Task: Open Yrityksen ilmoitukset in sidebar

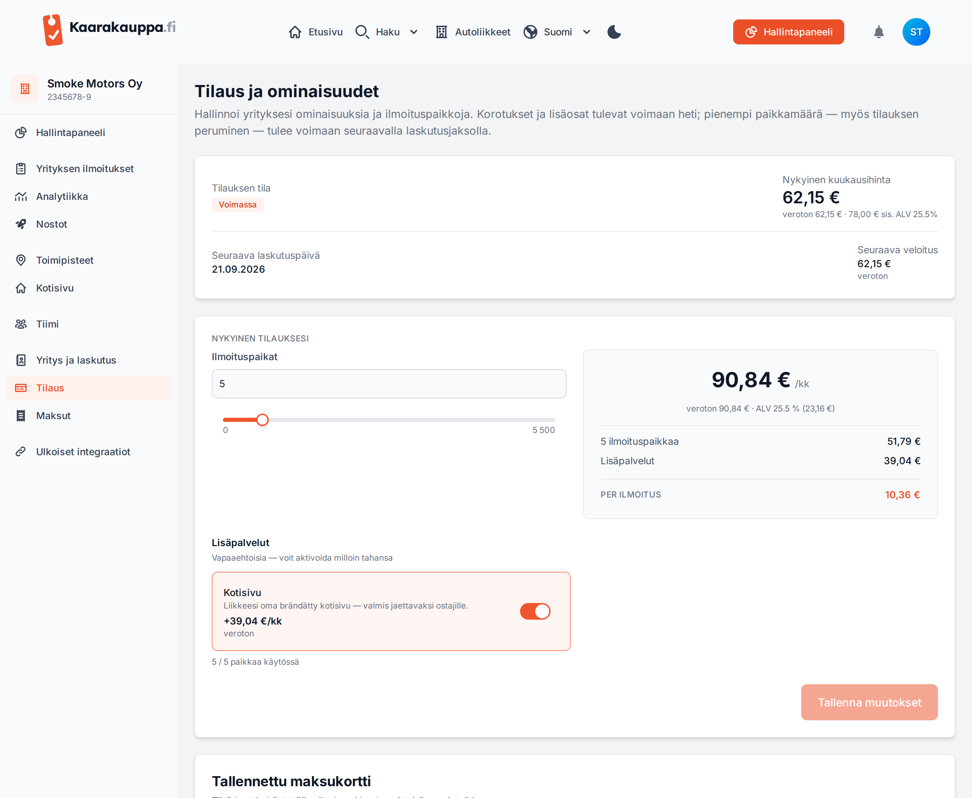Action: [89, 169]
